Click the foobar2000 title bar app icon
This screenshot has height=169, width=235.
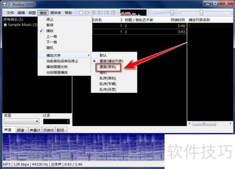coord(5,4)
